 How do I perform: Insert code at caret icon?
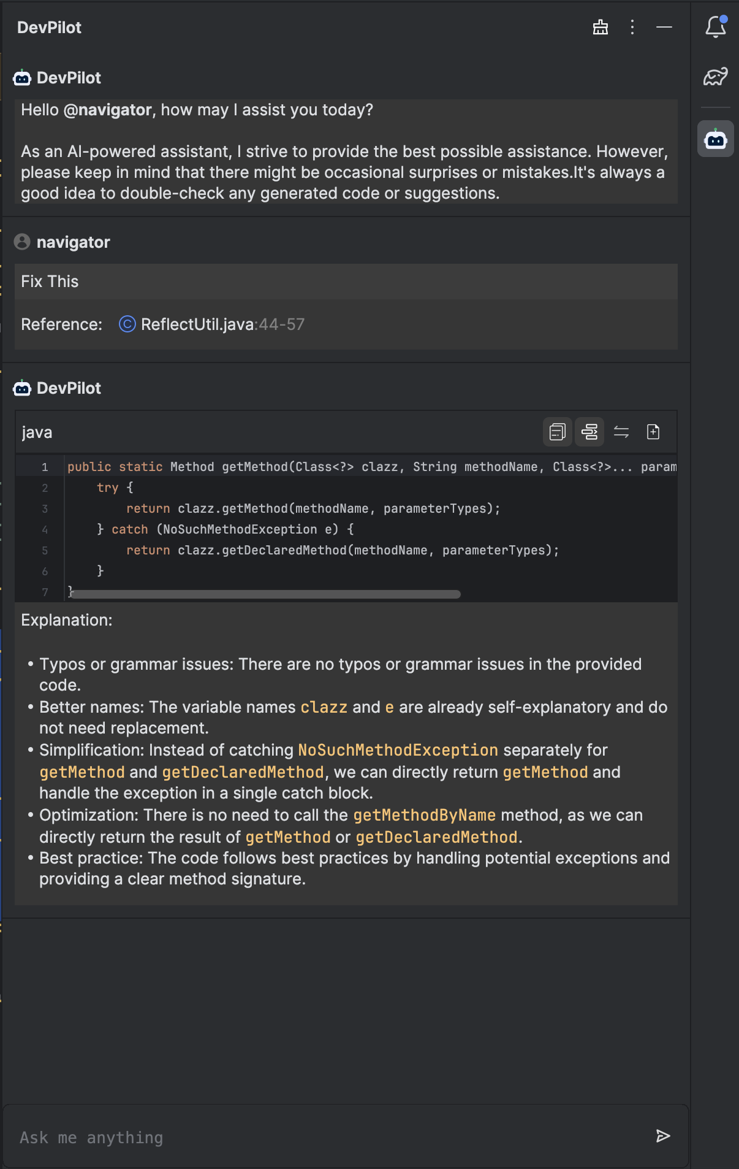coord(589,432)
